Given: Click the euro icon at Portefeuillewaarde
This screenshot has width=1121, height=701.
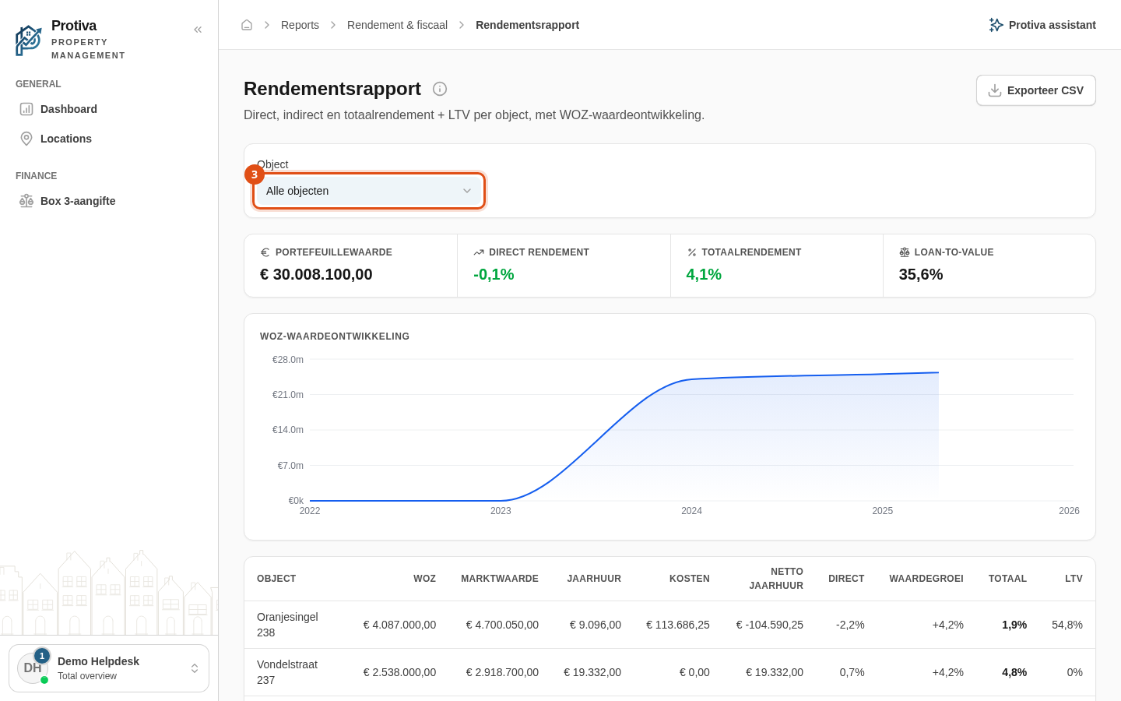Looking at the screenshot, I should coord(265,252).
